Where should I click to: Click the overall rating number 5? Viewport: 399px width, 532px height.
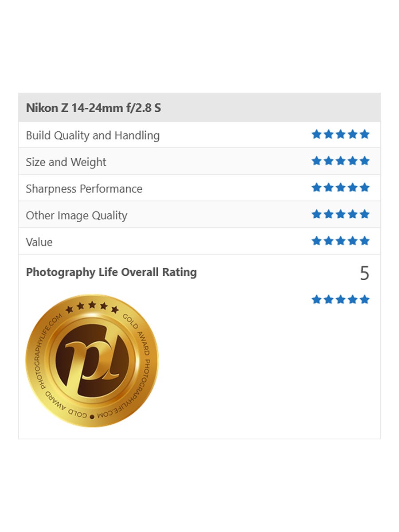(x=364, y=274)
